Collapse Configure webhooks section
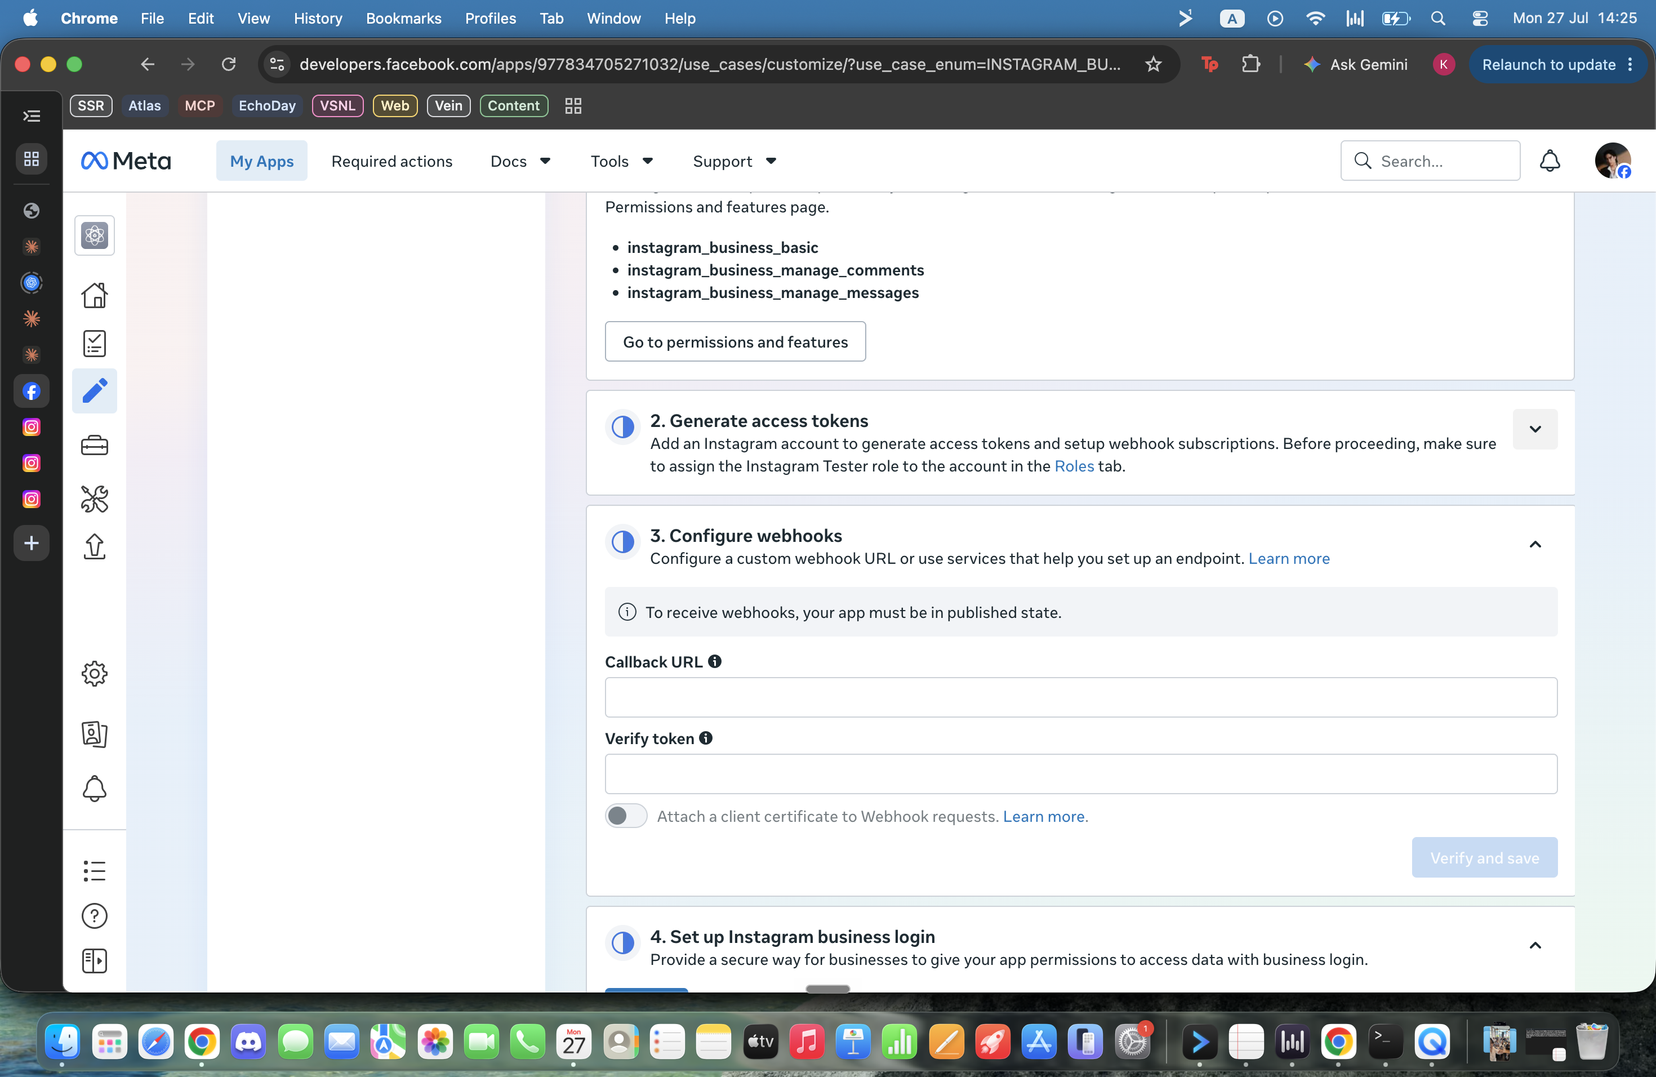Image resolution: width=1656 pixels, height=1077 pixels. coord(1535,544)
